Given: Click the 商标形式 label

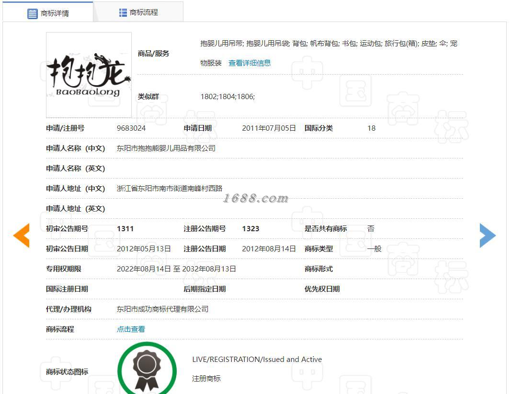Looking at the screenshot, I should tap(319, 269).
